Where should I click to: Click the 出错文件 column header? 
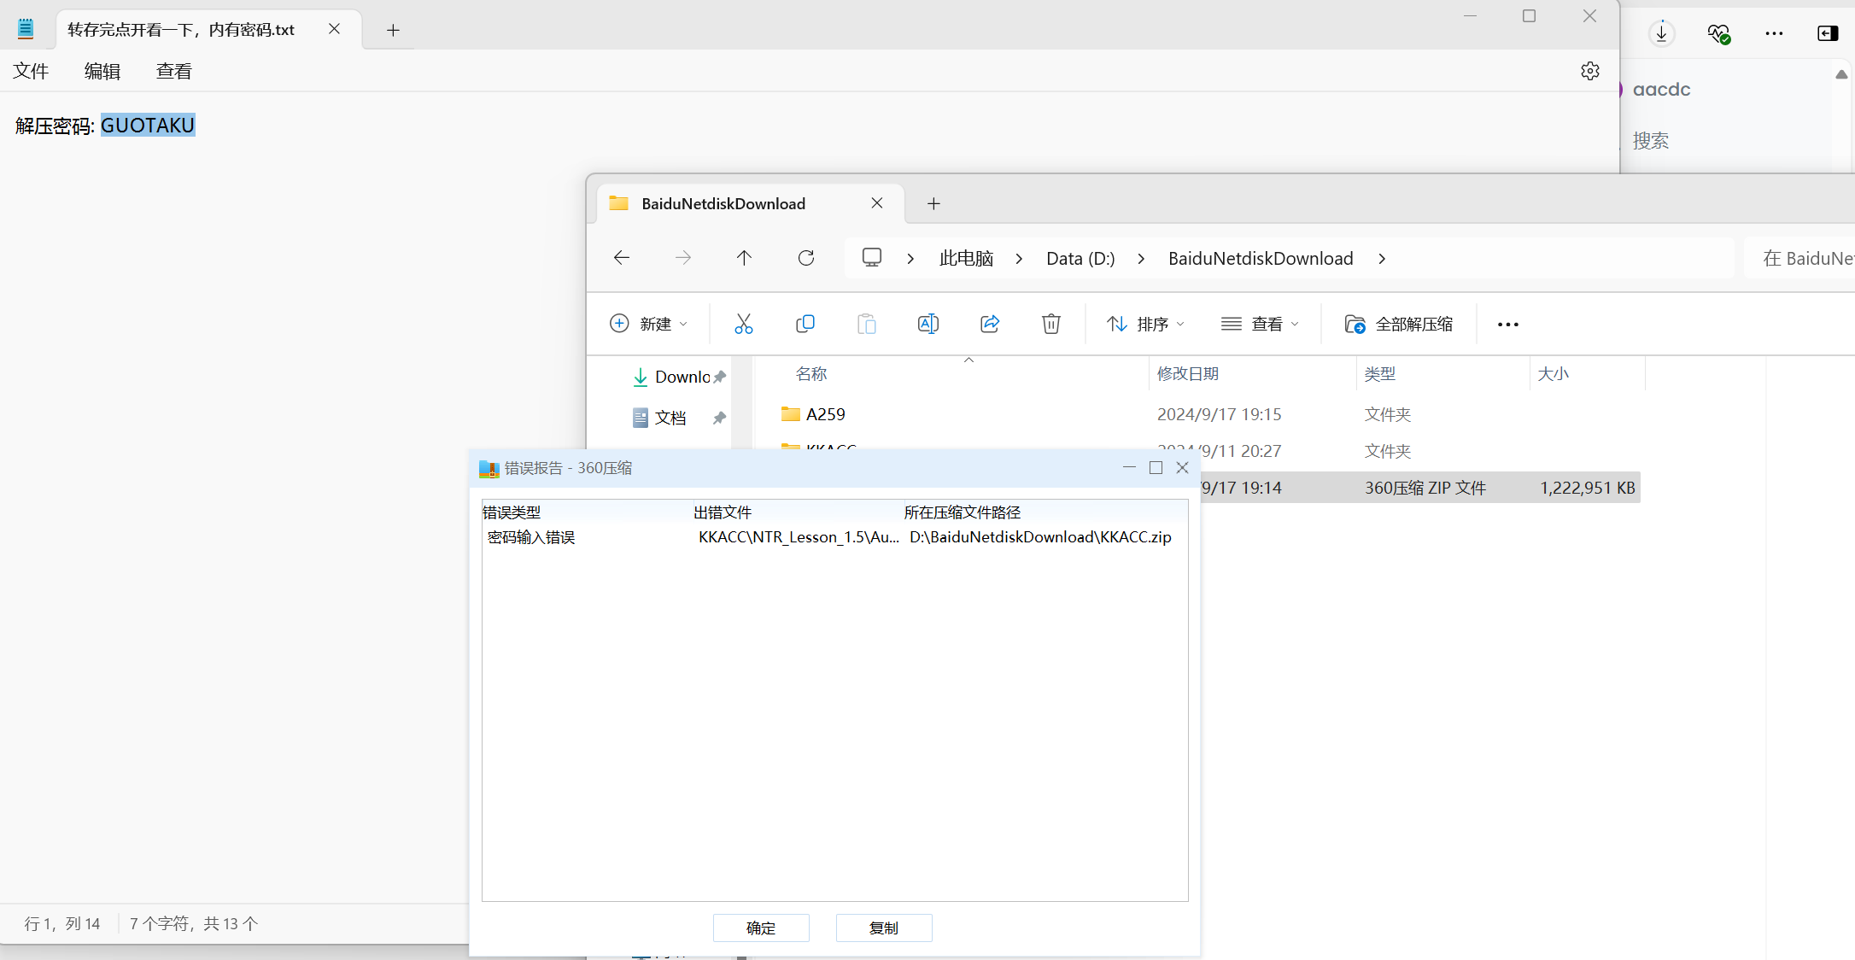coord(723,512)
